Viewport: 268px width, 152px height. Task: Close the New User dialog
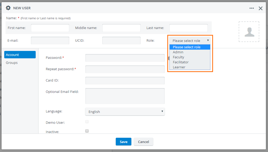(x=261, y=8)
